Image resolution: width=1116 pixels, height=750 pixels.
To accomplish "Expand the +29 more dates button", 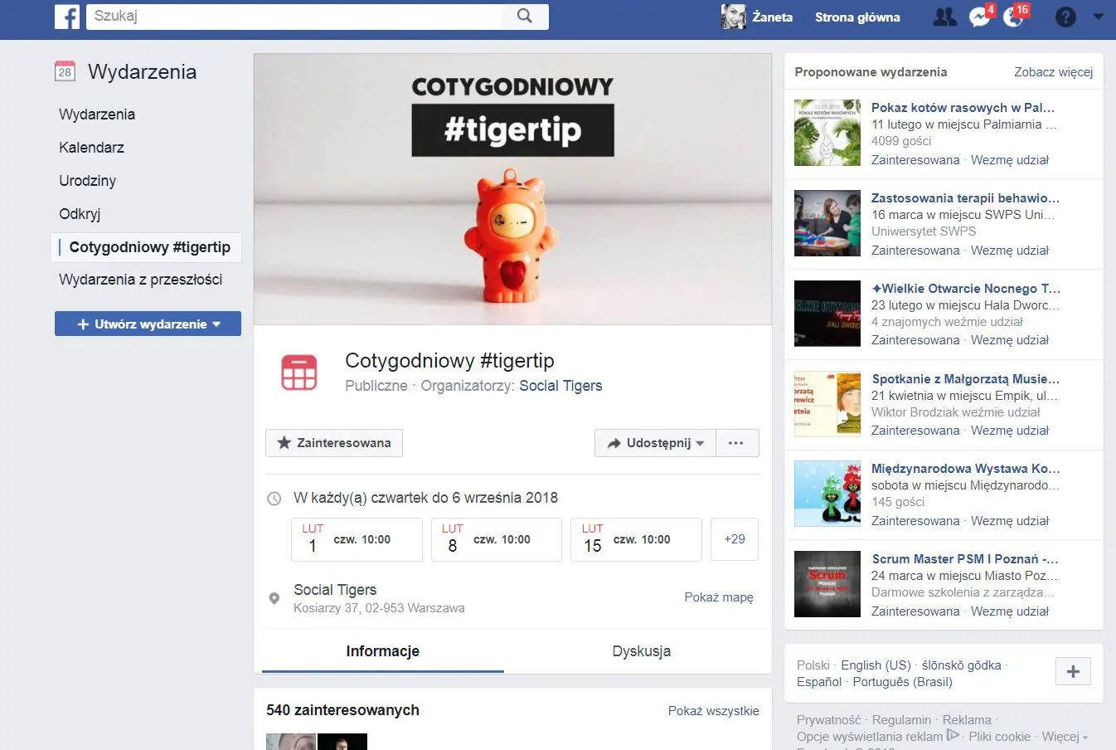I will pos(735,539).
